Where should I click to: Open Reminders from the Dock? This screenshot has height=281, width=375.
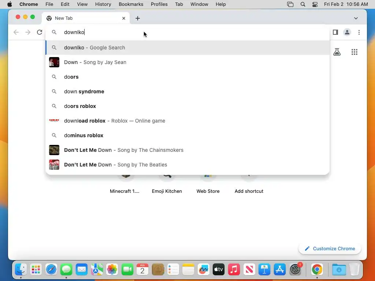[x=173, y=270]
